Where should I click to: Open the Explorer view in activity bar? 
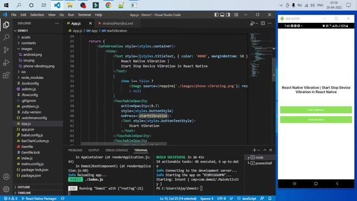point(6,25)
